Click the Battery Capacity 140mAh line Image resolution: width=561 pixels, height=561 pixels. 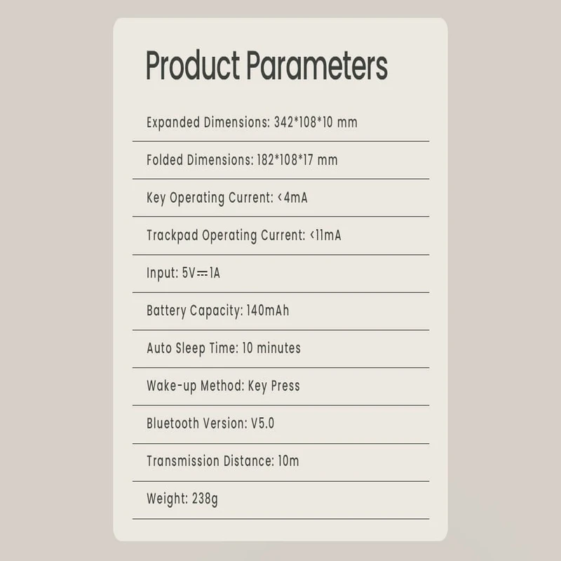click(218, 311)
